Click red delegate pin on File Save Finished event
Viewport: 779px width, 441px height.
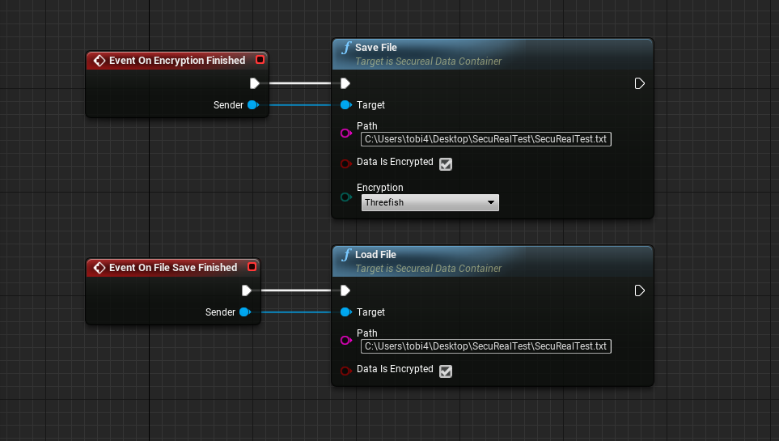click(252, 267)
